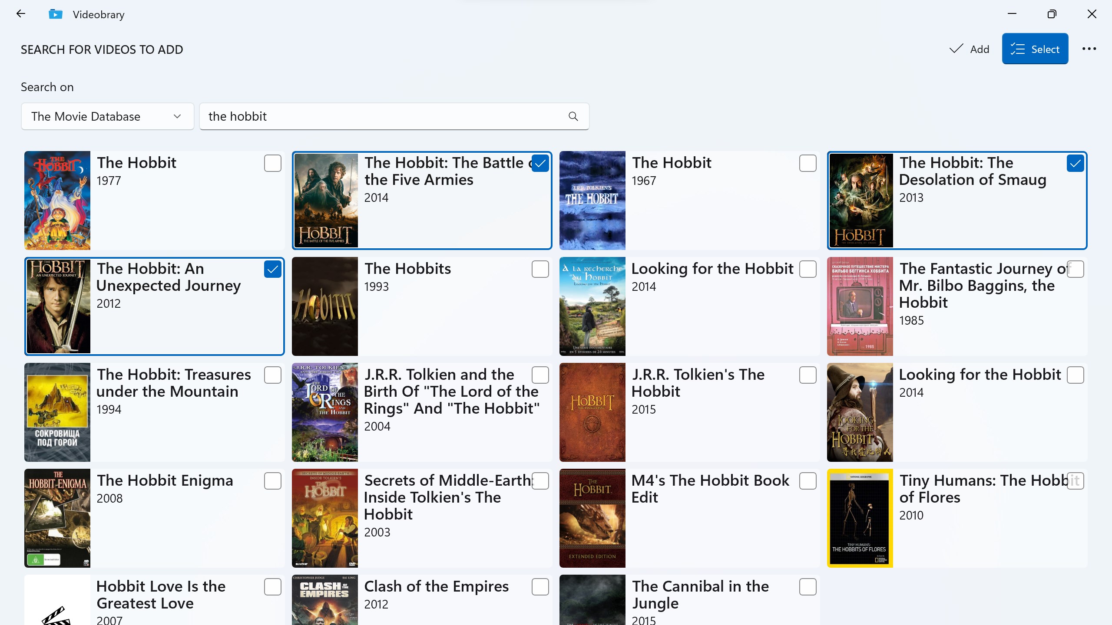Click The Hobbit Enigma poster thumbnail

point(57,518)
